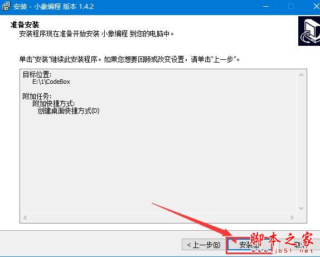Screen dimensions: 320x257
Task: Click the setup wizard computer image
Action: click(309, 31)
